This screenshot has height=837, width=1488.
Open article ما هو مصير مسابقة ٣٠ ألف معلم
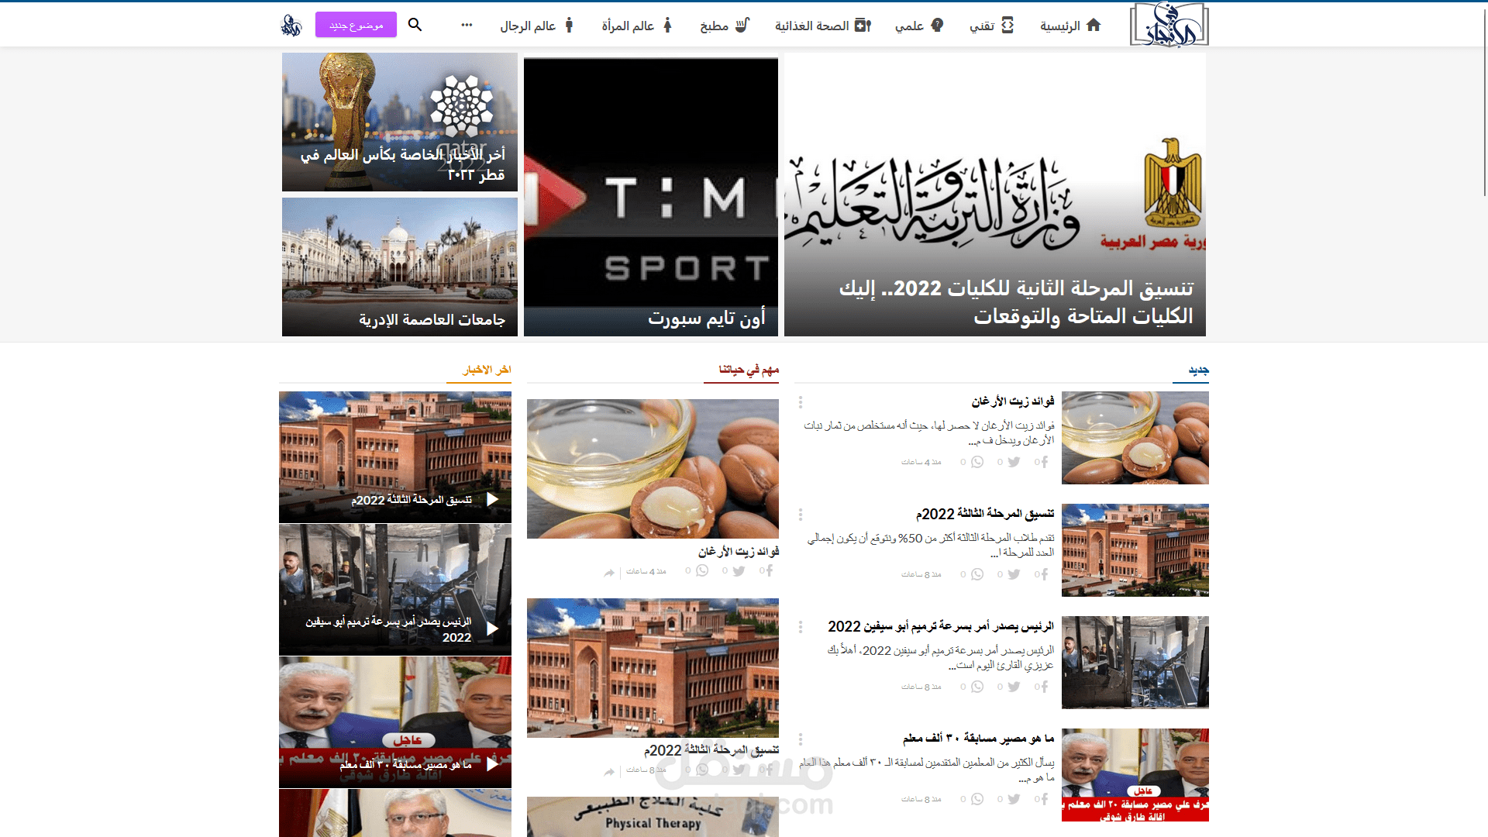click(x=978, y=739)
